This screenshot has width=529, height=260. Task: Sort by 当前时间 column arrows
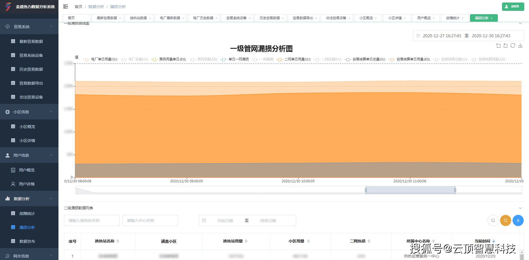pyautogui.click(x=494, y=241)
